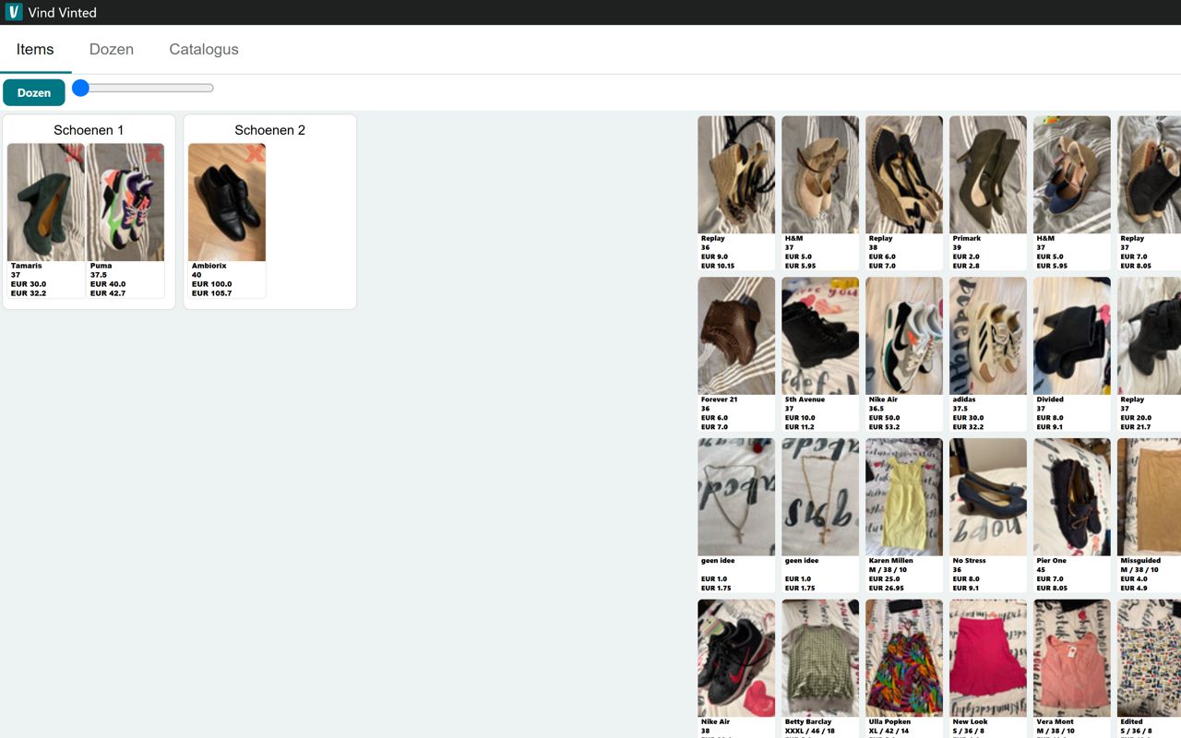
Task: Click the New Look brand label
Action: pyautogui.click(x=971, y=722)
